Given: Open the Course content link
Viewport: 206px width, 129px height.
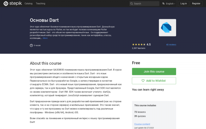Looking at the screenshot, I should [x=142, y=124].
